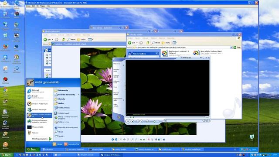Launch Malování (Paint) from Start menu
Image resolution: width=279 pixels, height=157 pixels.
pyautogui.click(x=39, y=133)
